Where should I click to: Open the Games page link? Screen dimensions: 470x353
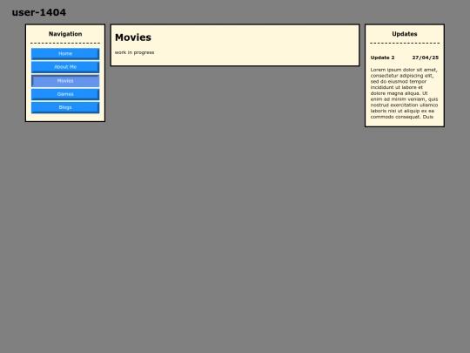click(65, 94)
